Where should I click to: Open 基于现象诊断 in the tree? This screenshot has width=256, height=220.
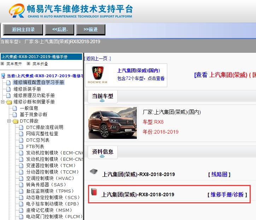(34, 115)
